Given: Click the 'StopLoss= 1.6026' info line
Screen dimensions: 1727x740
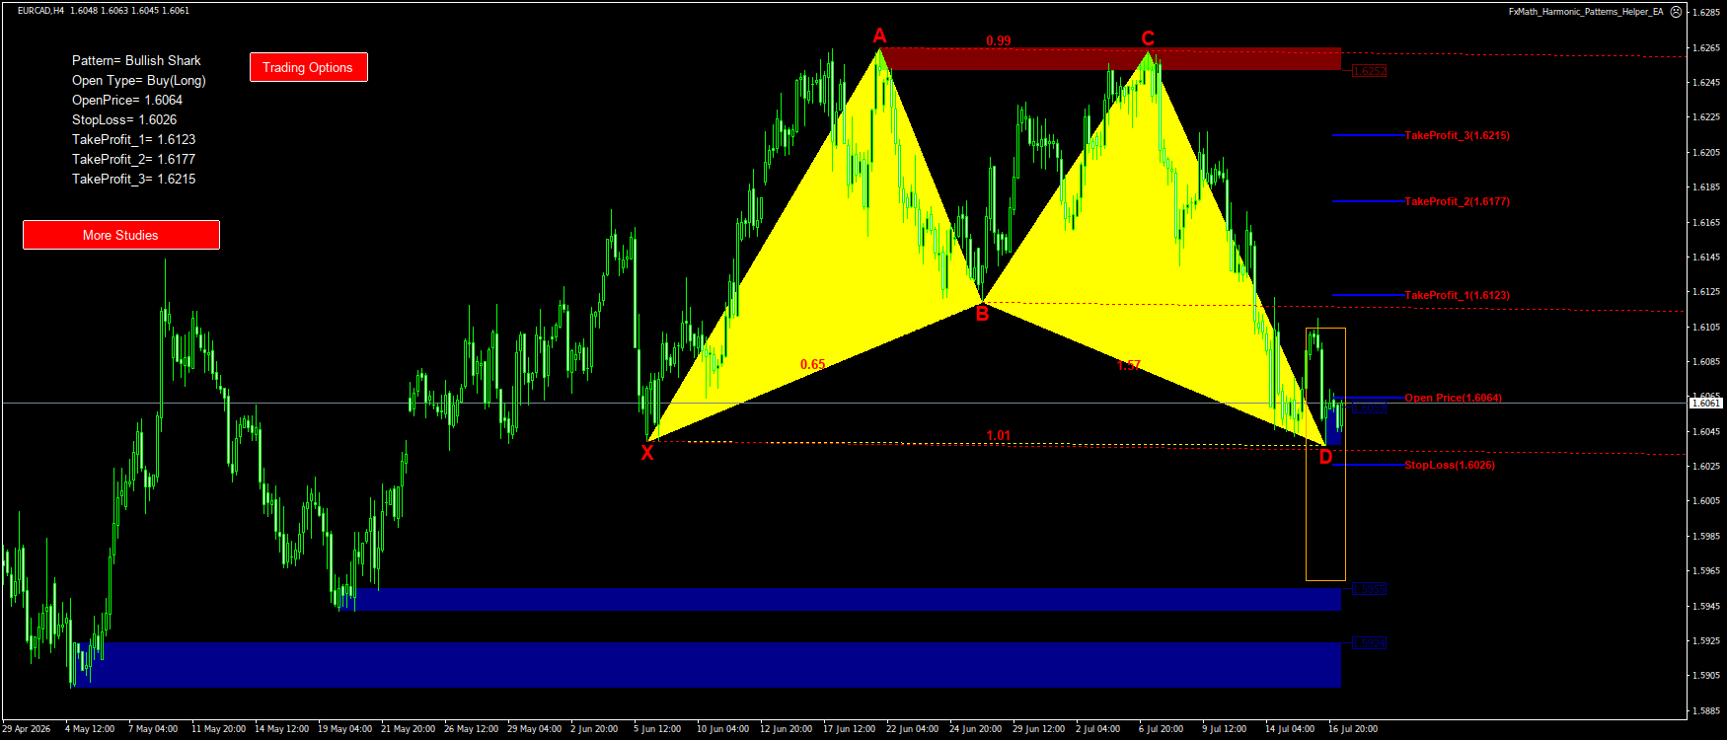Looking at the screenshot, I should [x=124, y=119].
